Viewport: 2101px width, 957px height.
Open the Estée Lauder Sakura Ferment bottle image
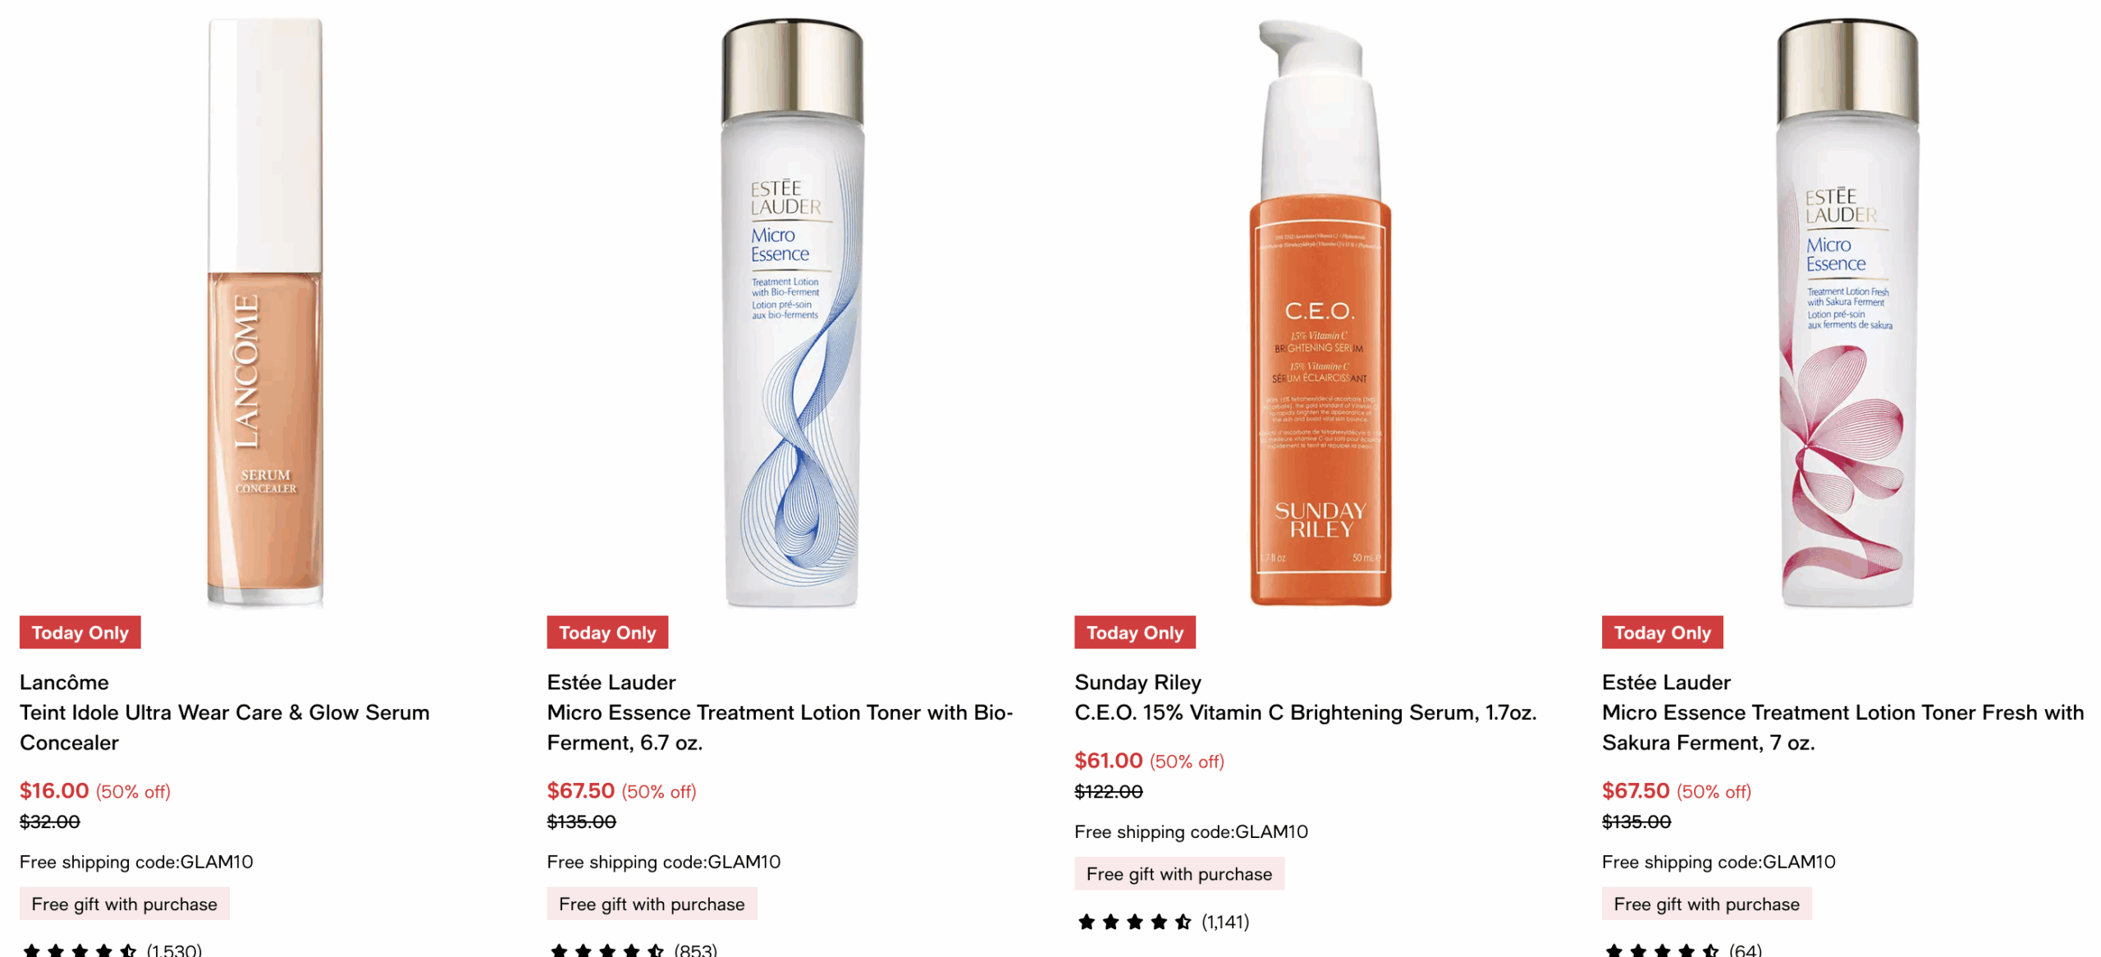pos(1847,312)
